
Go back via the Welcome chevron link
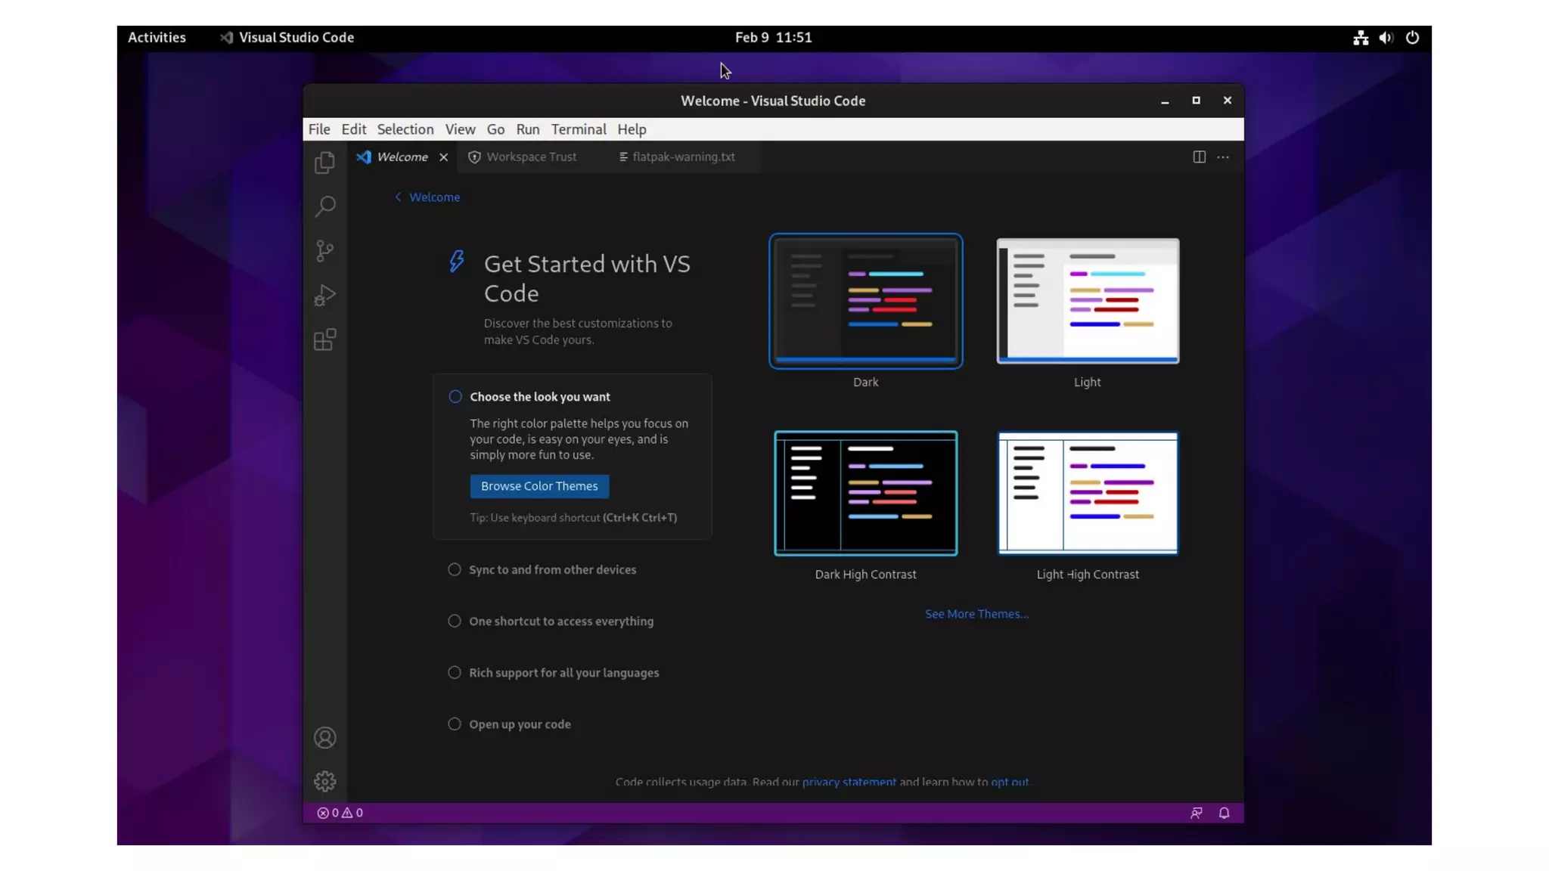(x=427, y=197)
